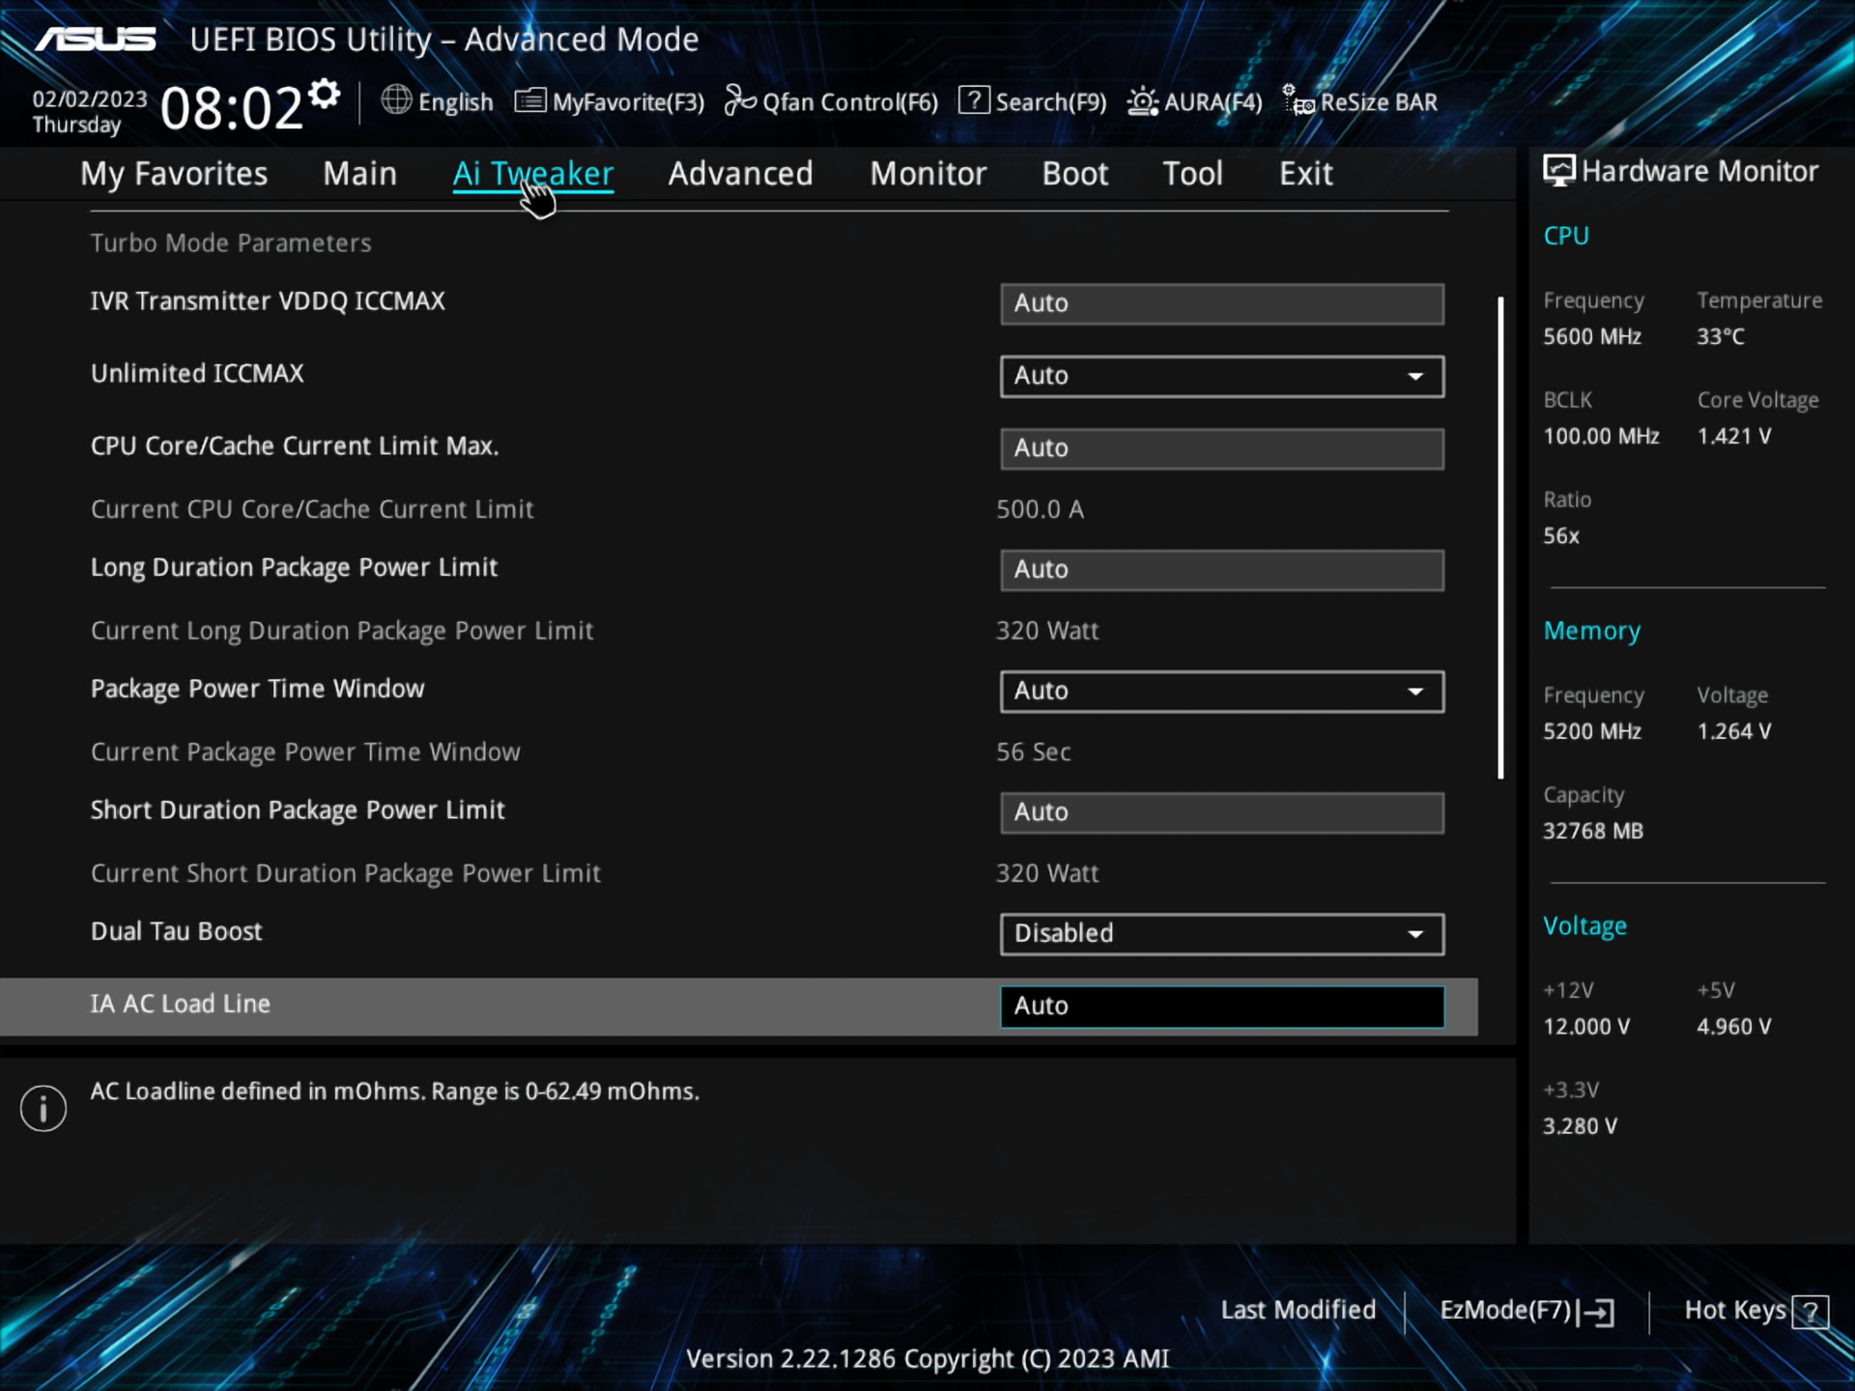Click the Memory frequency 5200 MHz value
Image resolution: width=1855 pixels, height=1391 pixels.
point(1592,731)
